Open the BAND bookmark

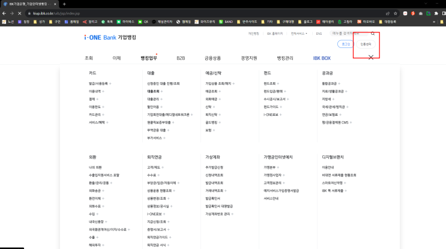coord(226,22)
